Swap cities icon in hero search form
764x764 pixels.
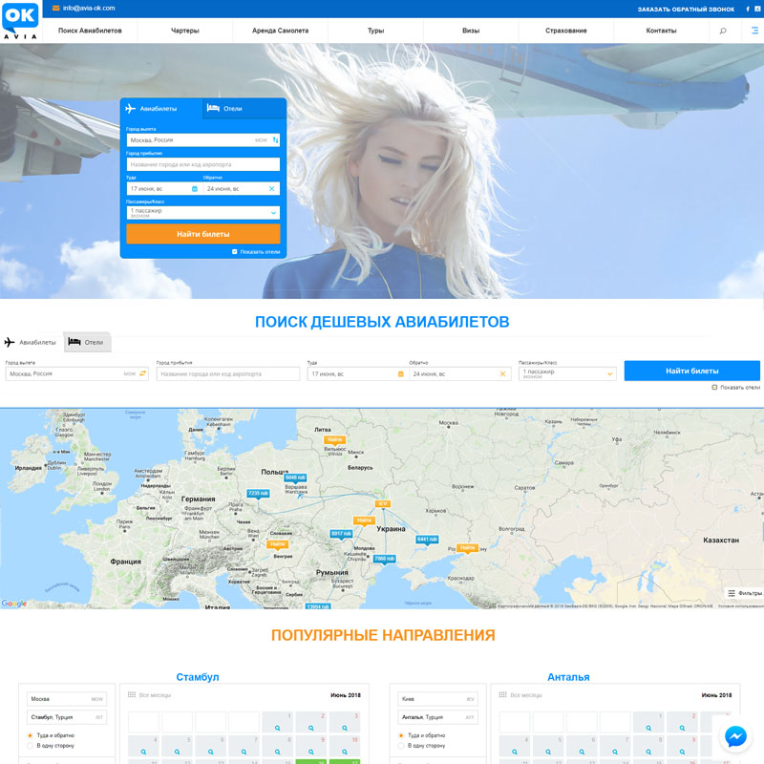(275, 139)
